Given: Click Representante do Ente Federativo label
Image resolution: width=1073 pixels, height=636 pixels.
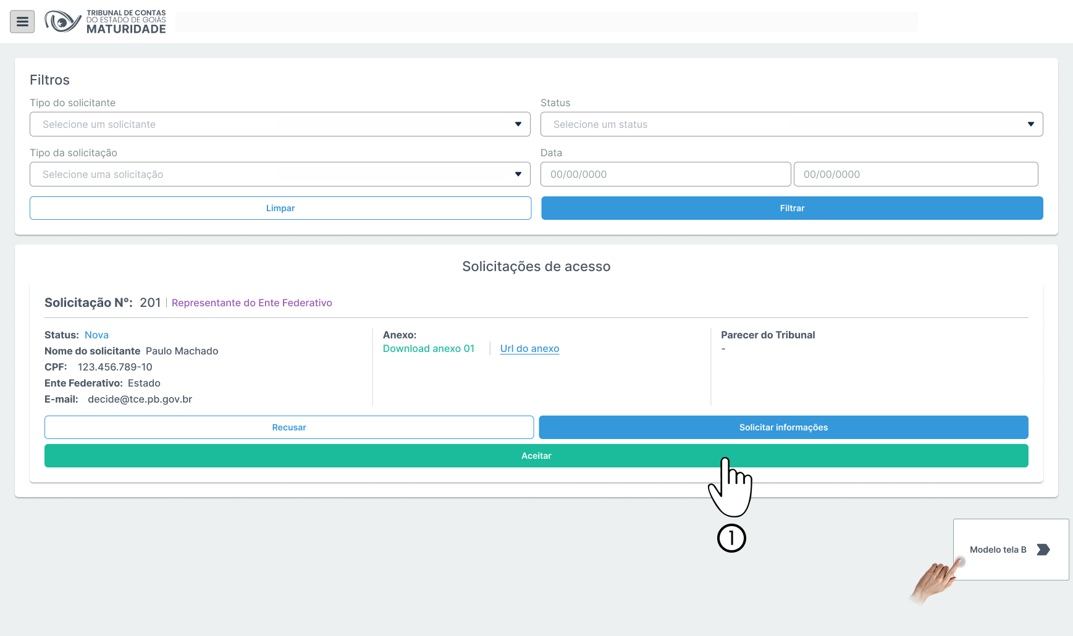Looking at the screenshot, I should (251, 303).
